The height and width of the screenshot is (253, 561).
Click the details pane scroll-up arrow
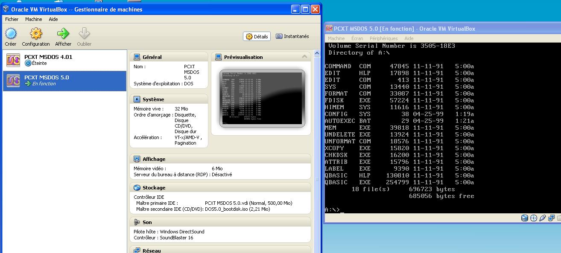tap(317, 53)
